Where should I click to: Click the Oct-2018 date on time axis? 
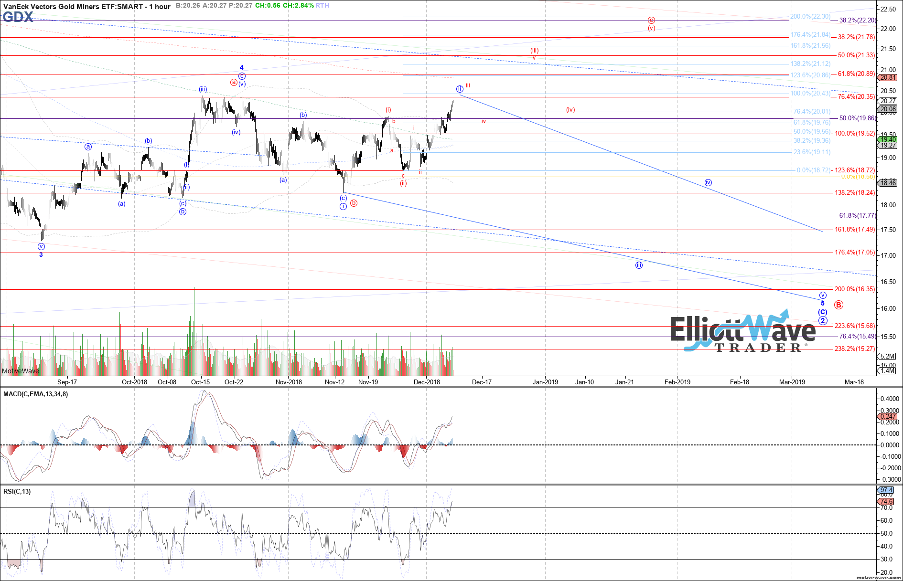[134, 382]
